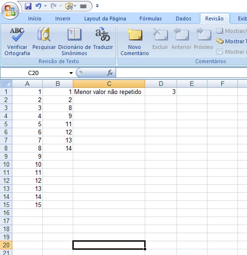This screenshot has width=247, height=255.
Task: Open the Undo history dropdown arrow
Action: pos(45,6)
